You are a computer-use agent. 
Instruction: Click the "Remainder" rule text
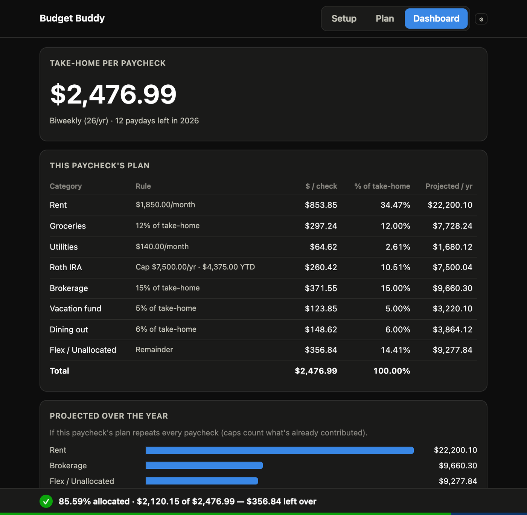(x=154, y=350)
